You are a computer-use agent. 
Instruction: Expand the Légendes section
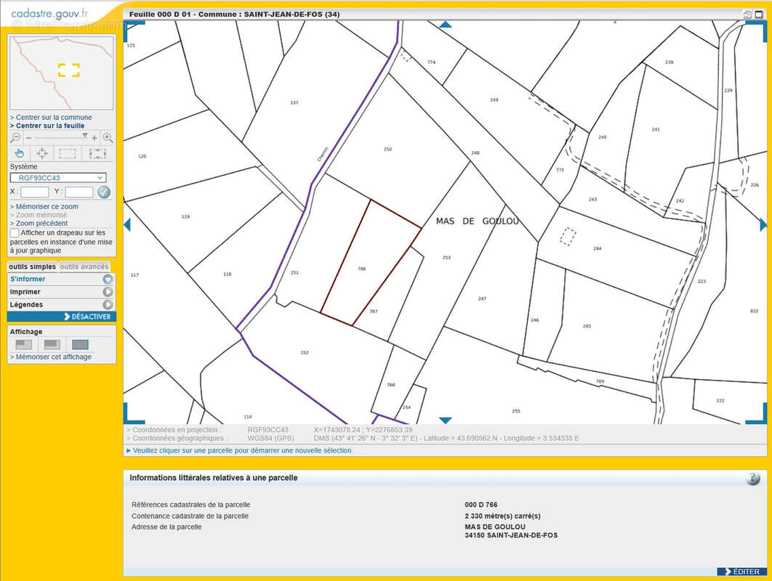61,305
